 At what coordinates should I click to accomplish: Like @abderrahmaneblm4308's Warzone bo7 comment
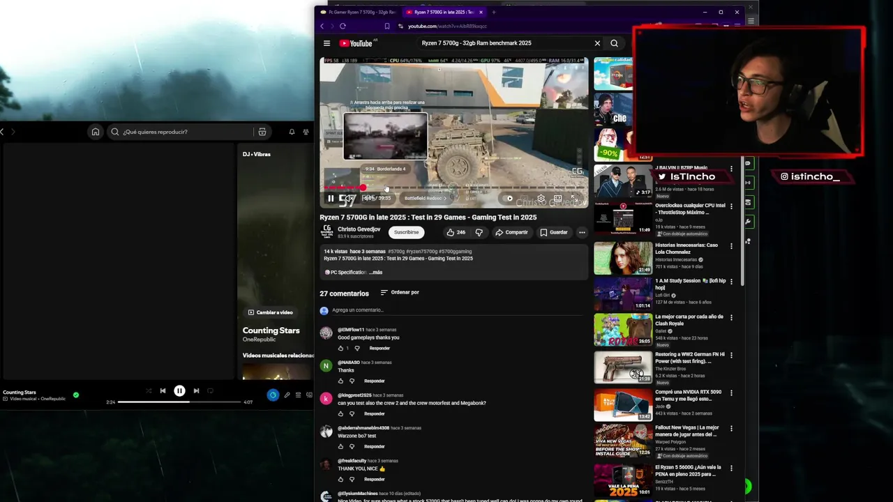click(x=340, y=446)
